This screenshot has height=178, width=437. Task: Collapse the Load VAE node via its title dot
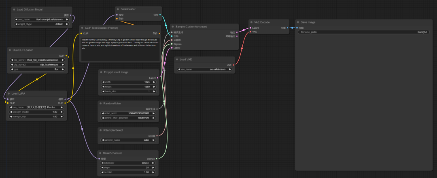(x=177, y=59)
